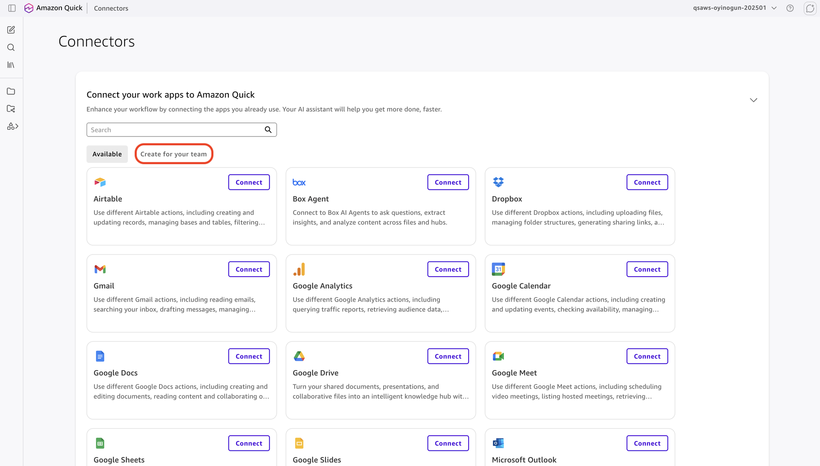Click the Google Meet card title

coord(514,373)
